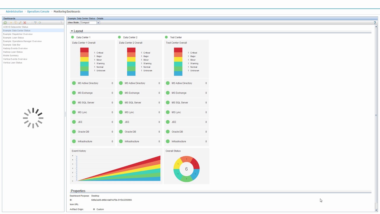Click the Event History chart
Image resolution: width=380 pixels, height=214 pixels.
point(116,168)
